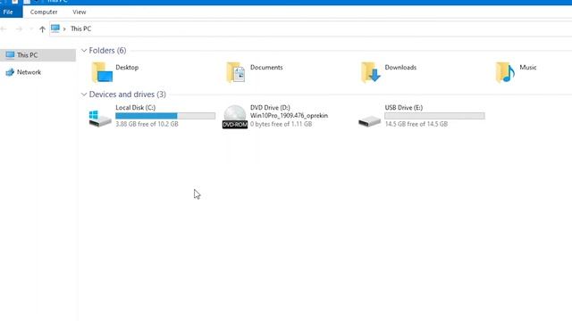Go up one level with Up arrow
The image size is (572, 321).
(x=42, y=29)
